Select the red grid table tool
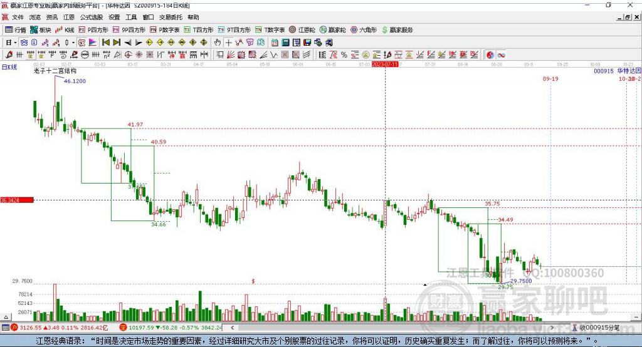 click(285, 54)
